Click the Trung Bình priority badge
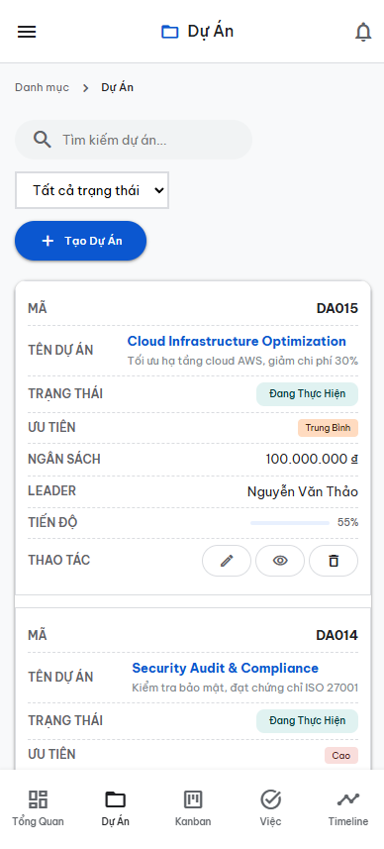This screenshot has width=384, height=849. [328, 428]
